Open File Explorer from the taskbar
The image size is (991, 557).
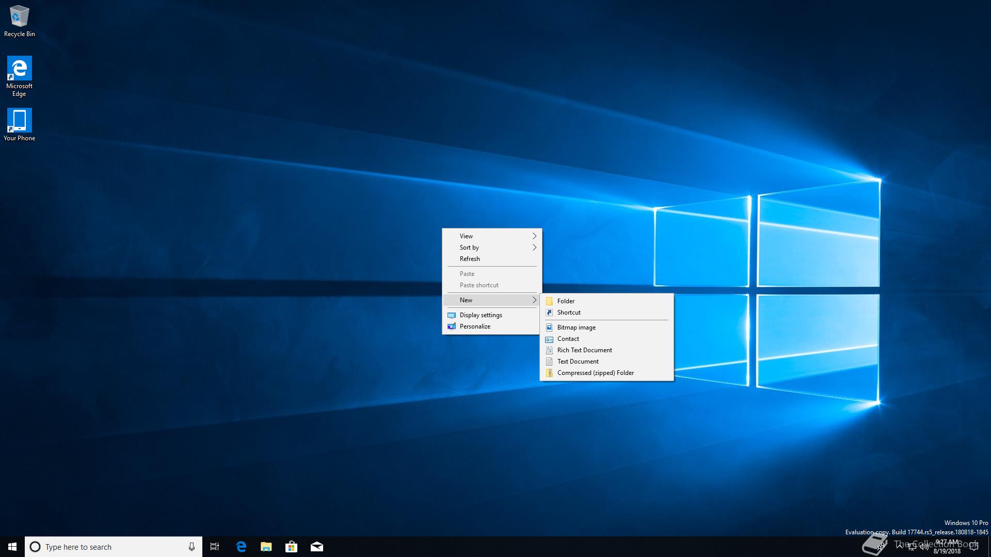266,547
